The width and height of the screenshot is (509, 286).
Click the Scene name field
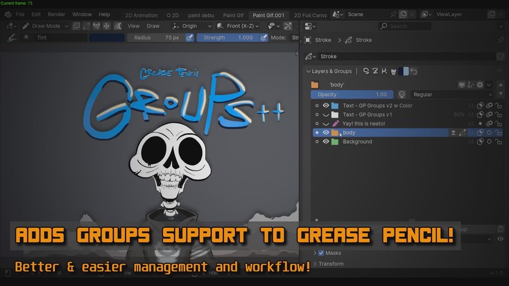click(x=367, y=14)
